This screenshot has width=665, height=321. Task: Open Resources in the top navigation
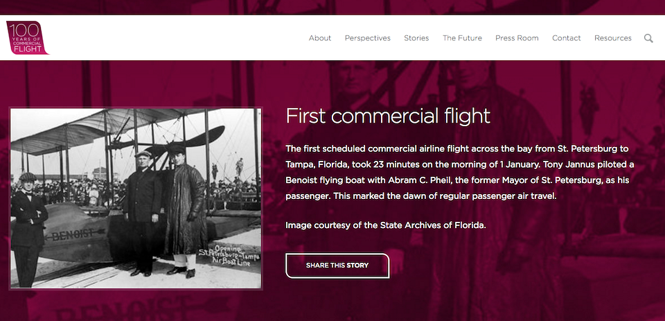(x=612, y=38)
